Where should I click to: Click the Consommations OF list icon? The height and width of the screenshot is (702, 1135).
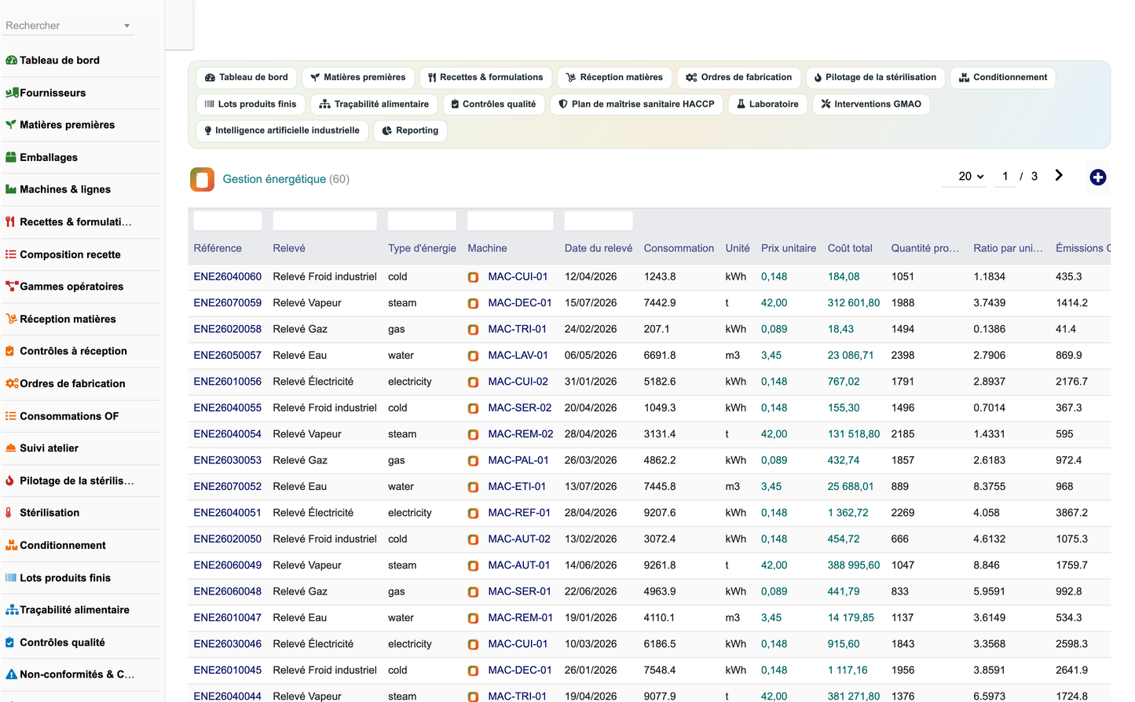click(x=11, y=416)
